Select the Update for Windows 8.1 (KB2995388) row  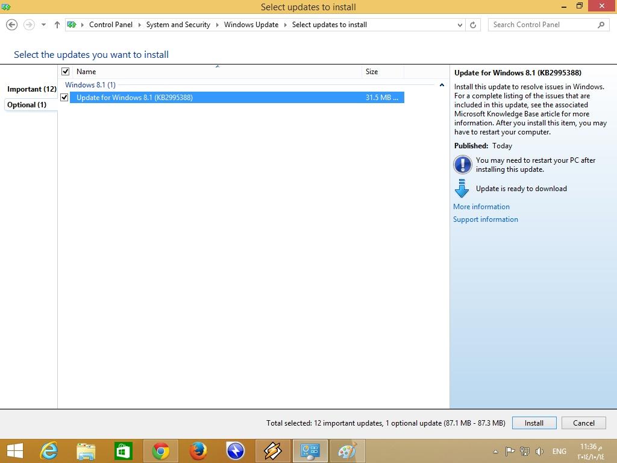pyautogui.click(x=237, y=98)
